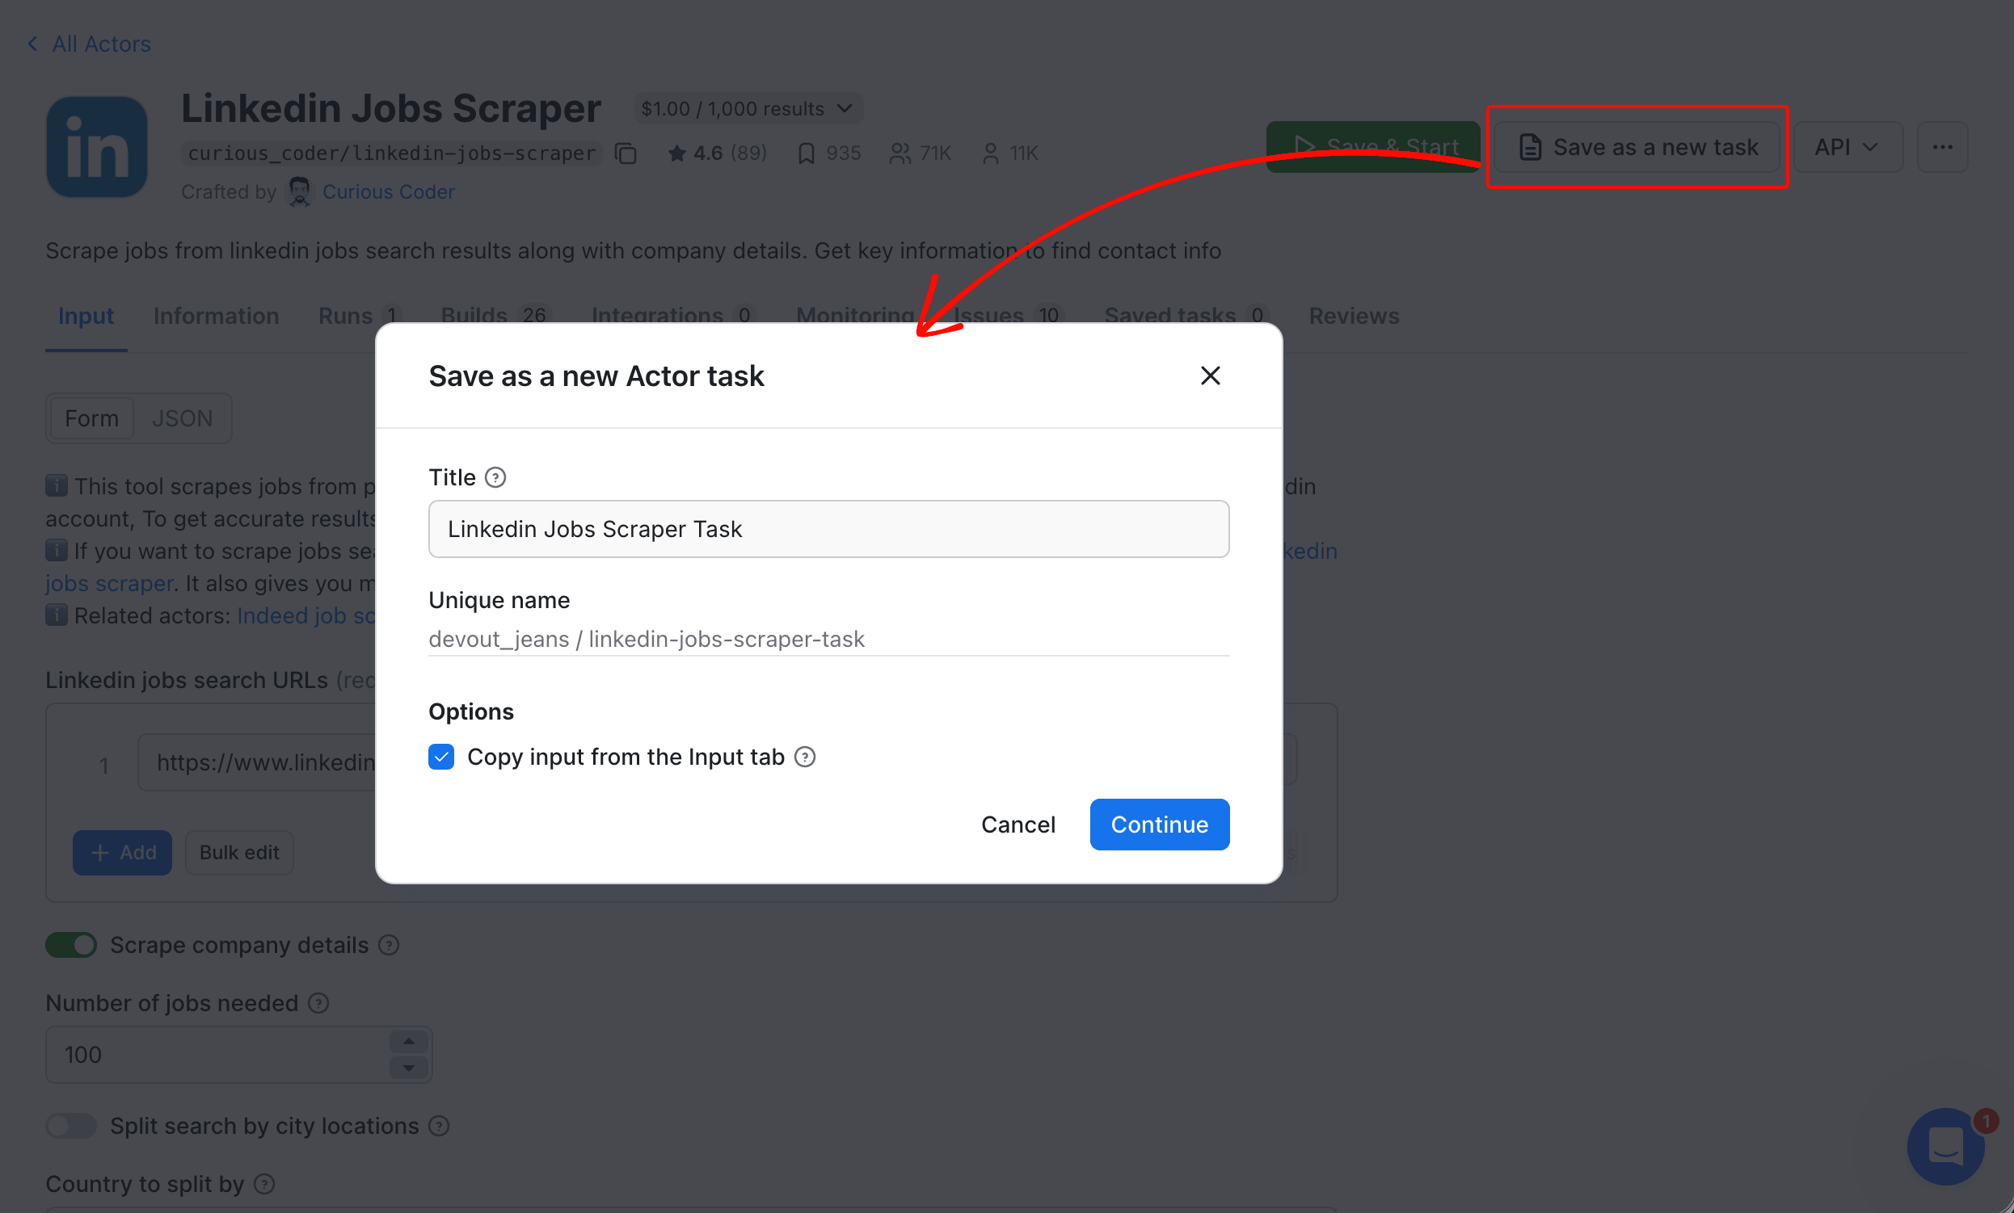
Task: Click the Bulk edit button
Action: (x=239, y=853)
